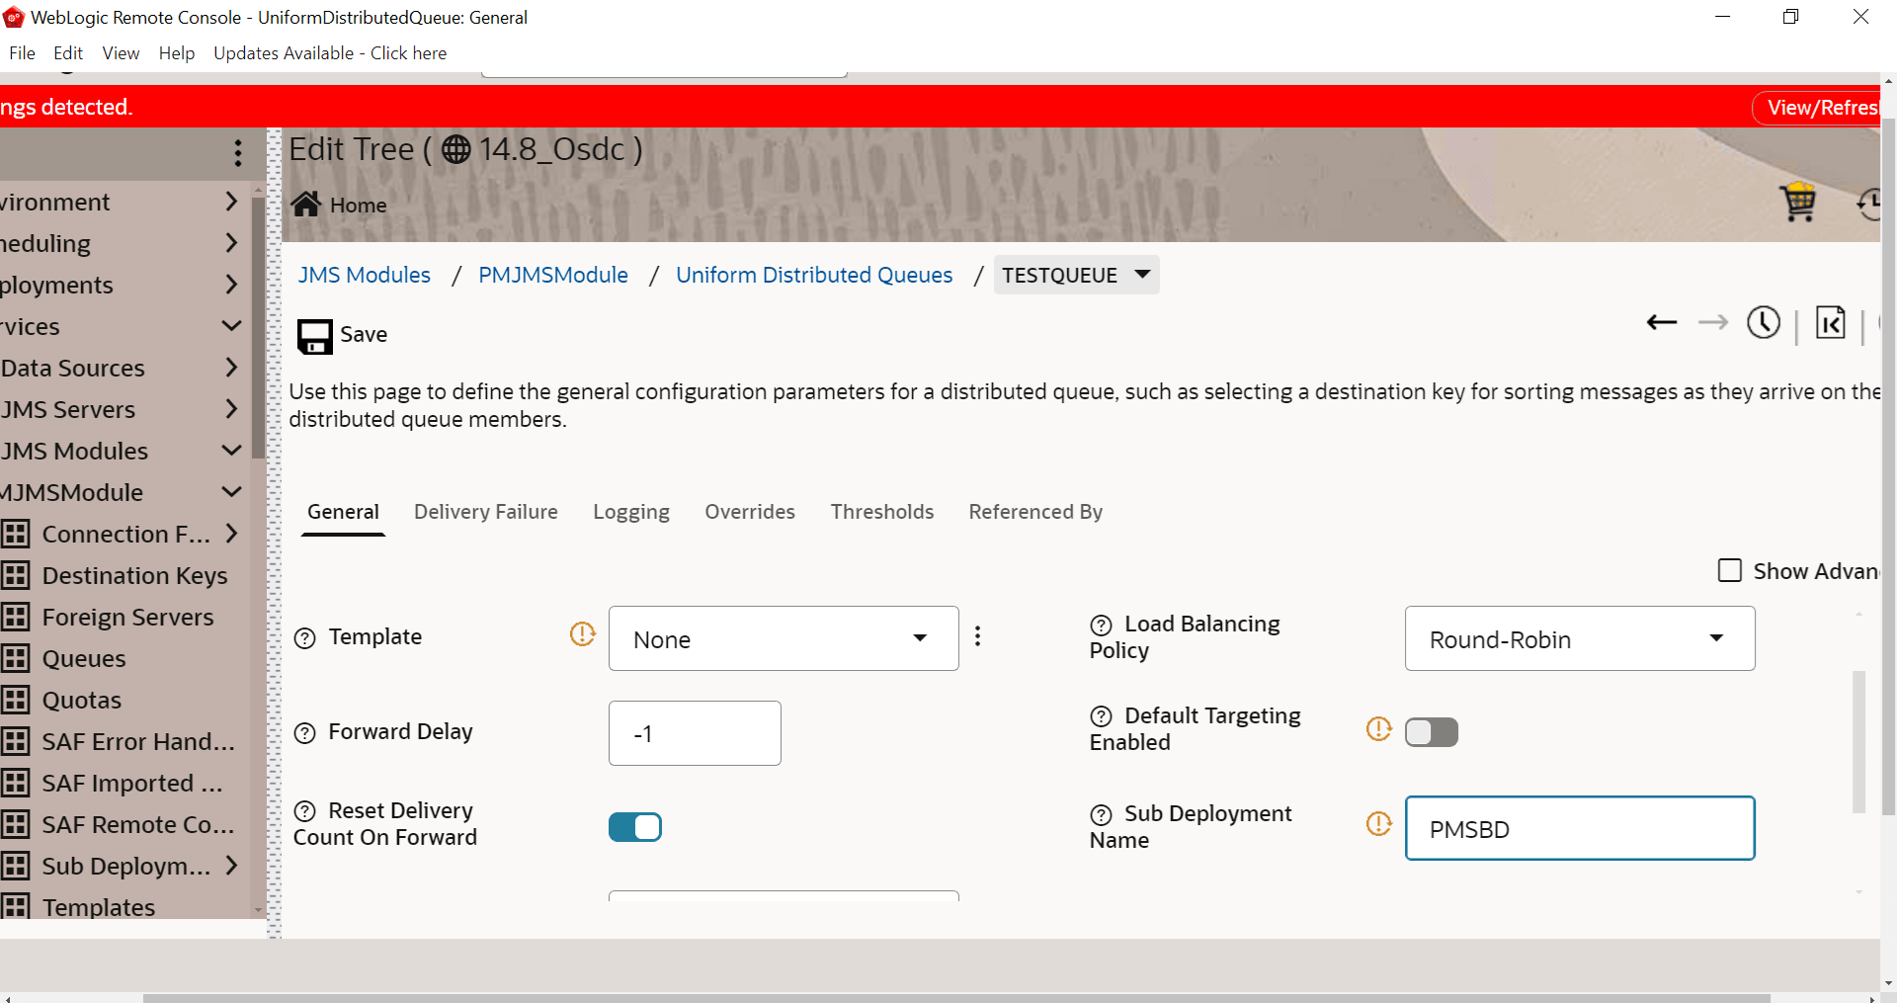This screenshot has width=1897, height=1003.
Task: Switch to the Logging tab
Action: (631, 512)
